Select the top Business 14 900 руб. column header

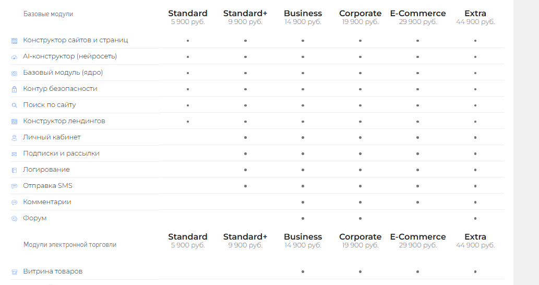click(x=303, y=17)
